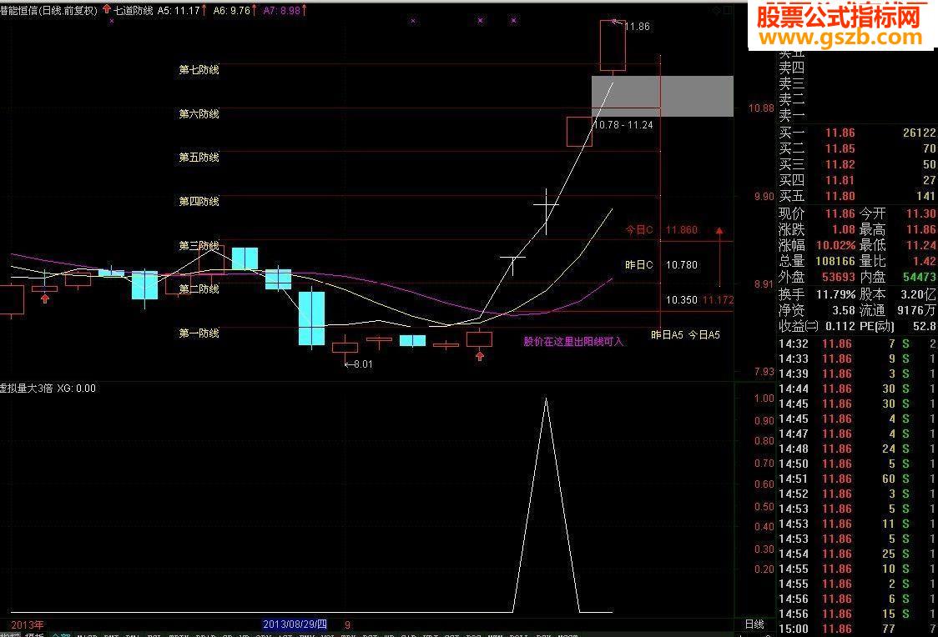Click the 买三 bid price 11.82

pos(840,164)
